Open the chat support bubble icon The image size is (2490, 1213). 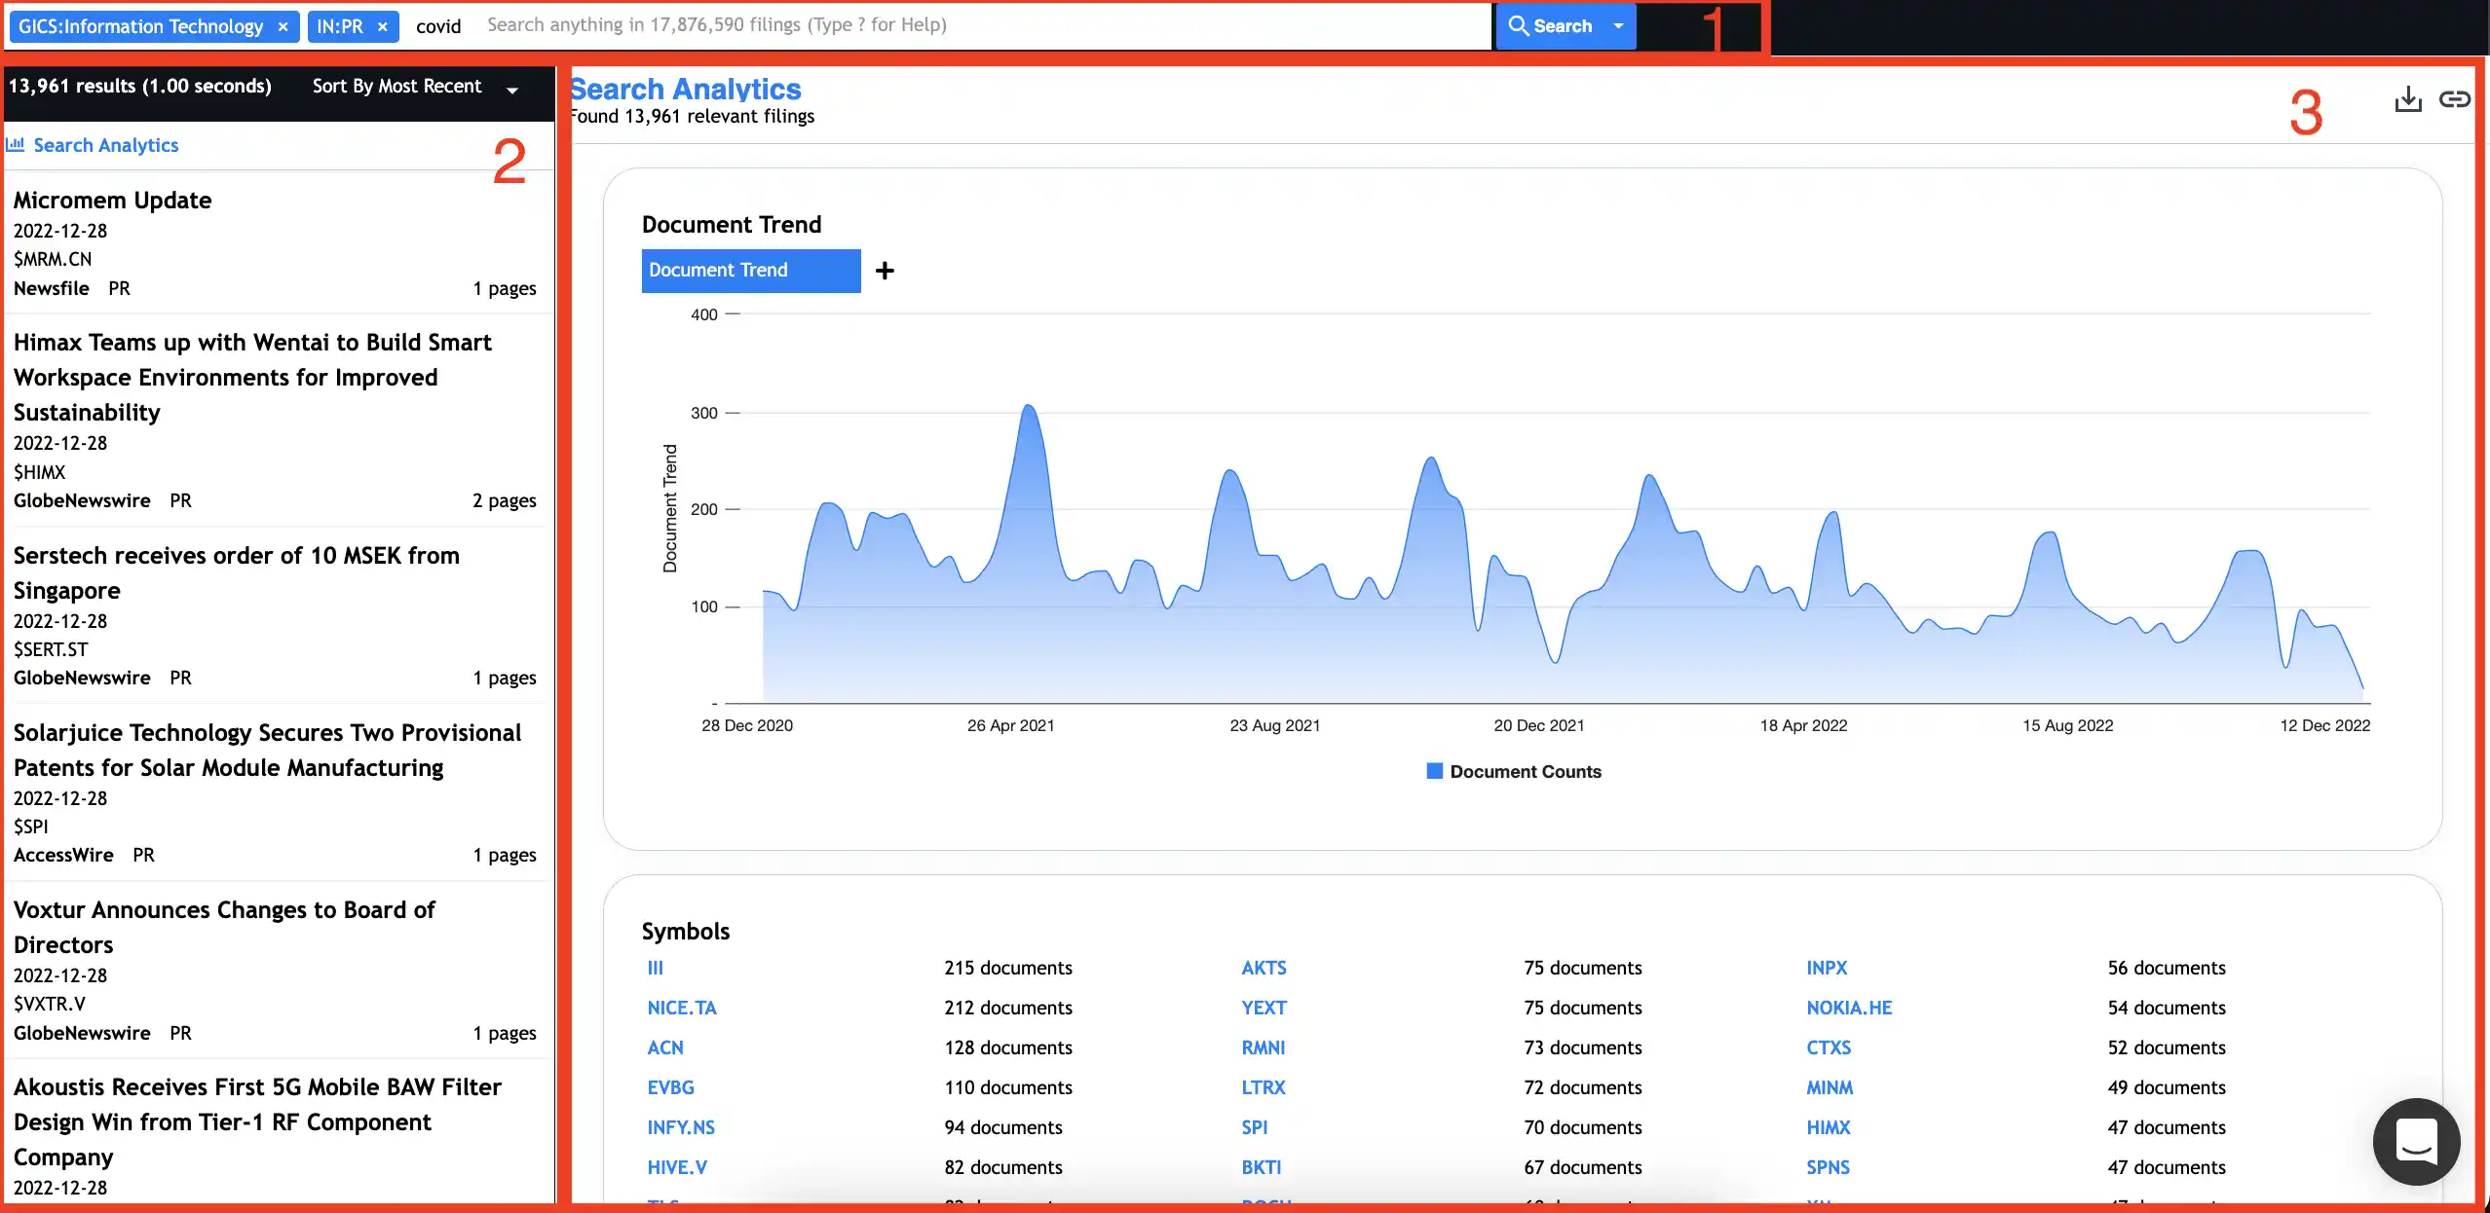[x=2415, y=1142]
